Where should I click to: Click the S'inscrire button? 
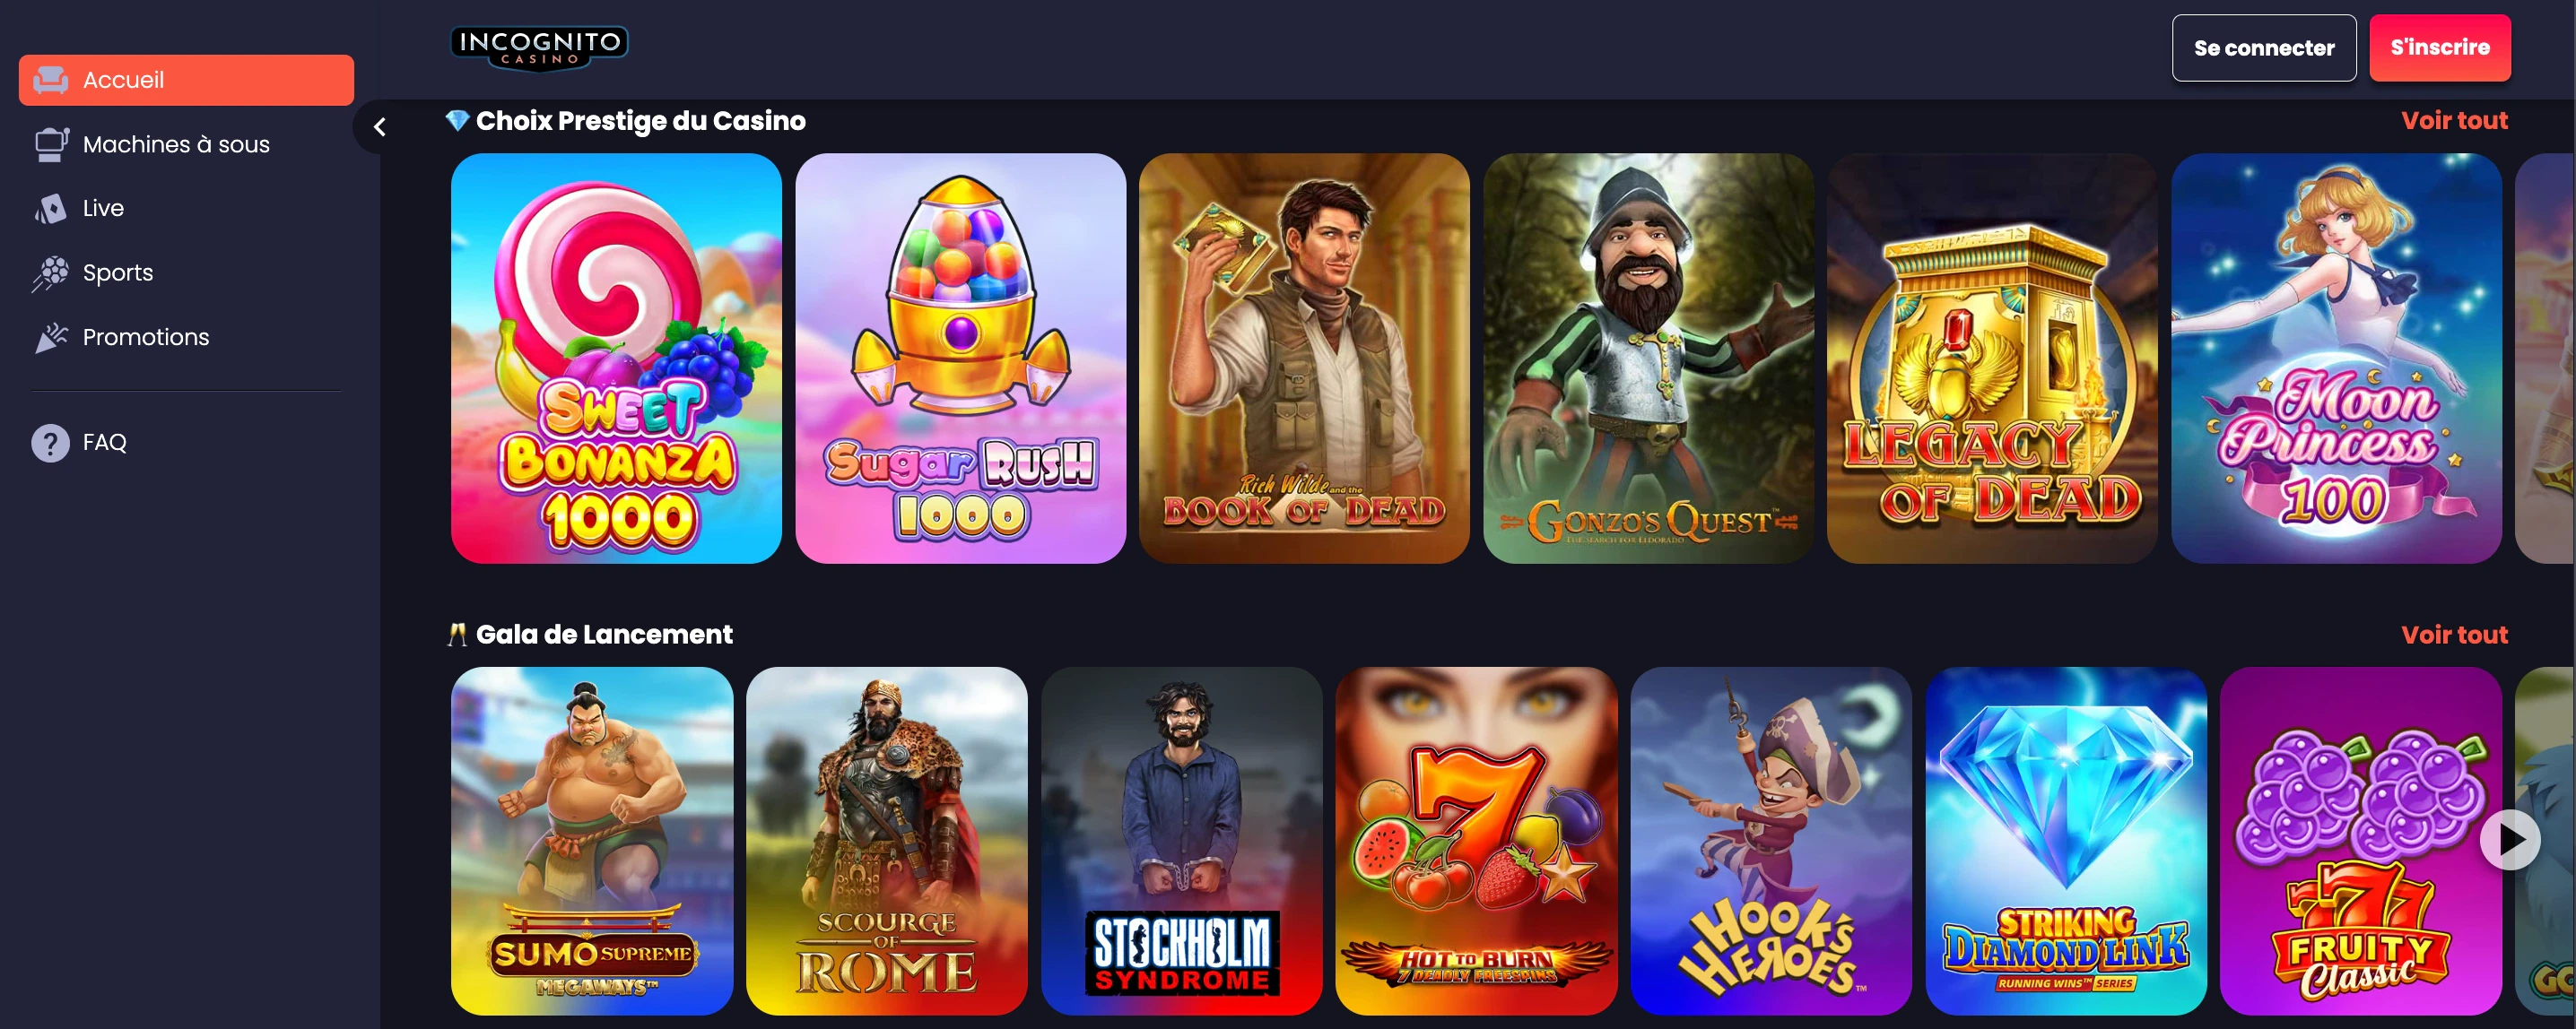[x=2439, y=48]
